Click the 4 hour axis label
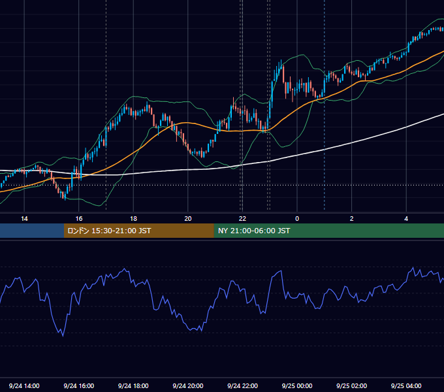Viewport: 444px width, 392px height. pyautogui.click(x=406, y=219)
